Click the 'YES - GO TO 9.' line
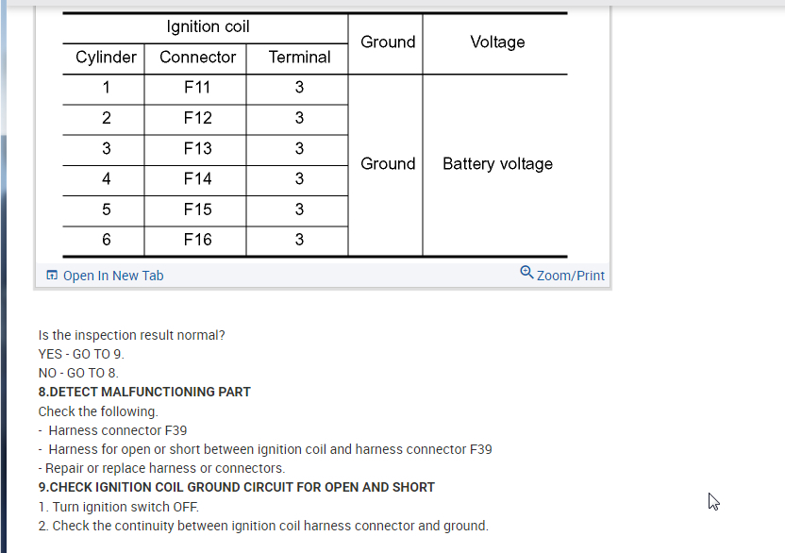Screen dimensions: 785x553 (81, 354)
